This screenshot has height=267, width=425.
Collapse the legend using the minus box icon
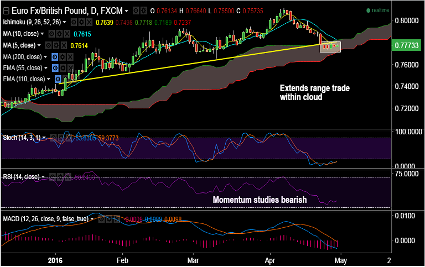pos(6,11)
